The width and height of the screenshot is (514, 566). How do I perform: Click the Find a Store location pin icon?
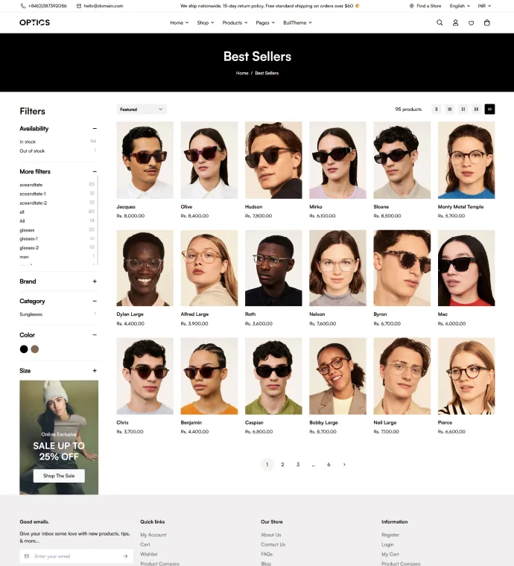tap(411, 6)
